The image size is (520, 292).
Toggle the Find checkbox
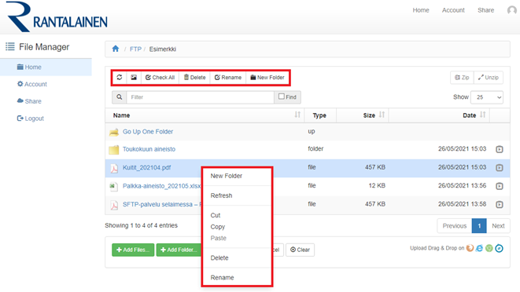[282, 97]
